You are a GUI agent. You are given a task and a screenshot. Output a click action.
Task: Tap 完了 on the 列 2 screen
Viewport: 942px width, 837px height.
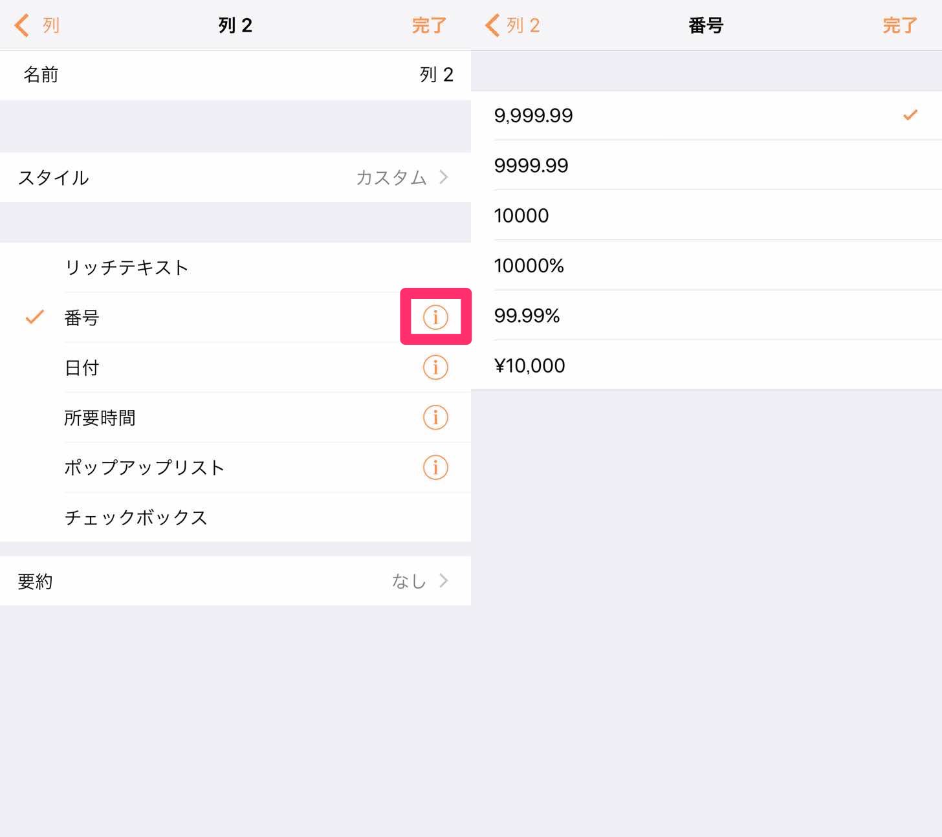pos(429,25)
